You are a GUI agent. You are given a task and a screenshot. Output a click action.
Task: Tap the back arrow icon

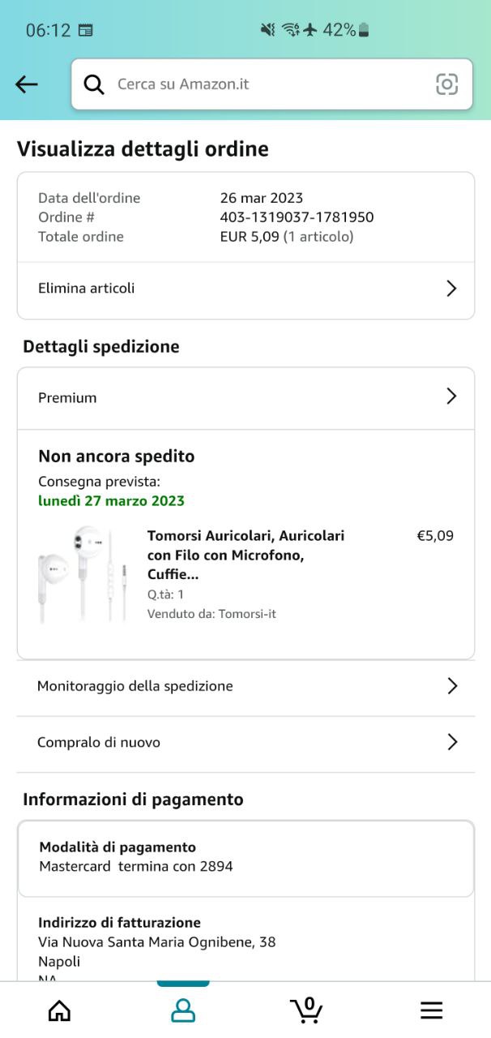click(27, 84)
